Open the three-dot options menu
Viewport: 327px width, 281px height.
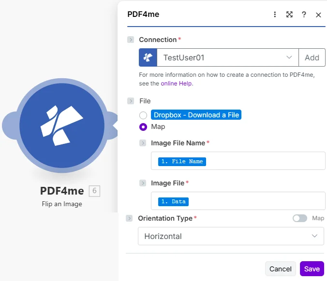pos(275,14)
